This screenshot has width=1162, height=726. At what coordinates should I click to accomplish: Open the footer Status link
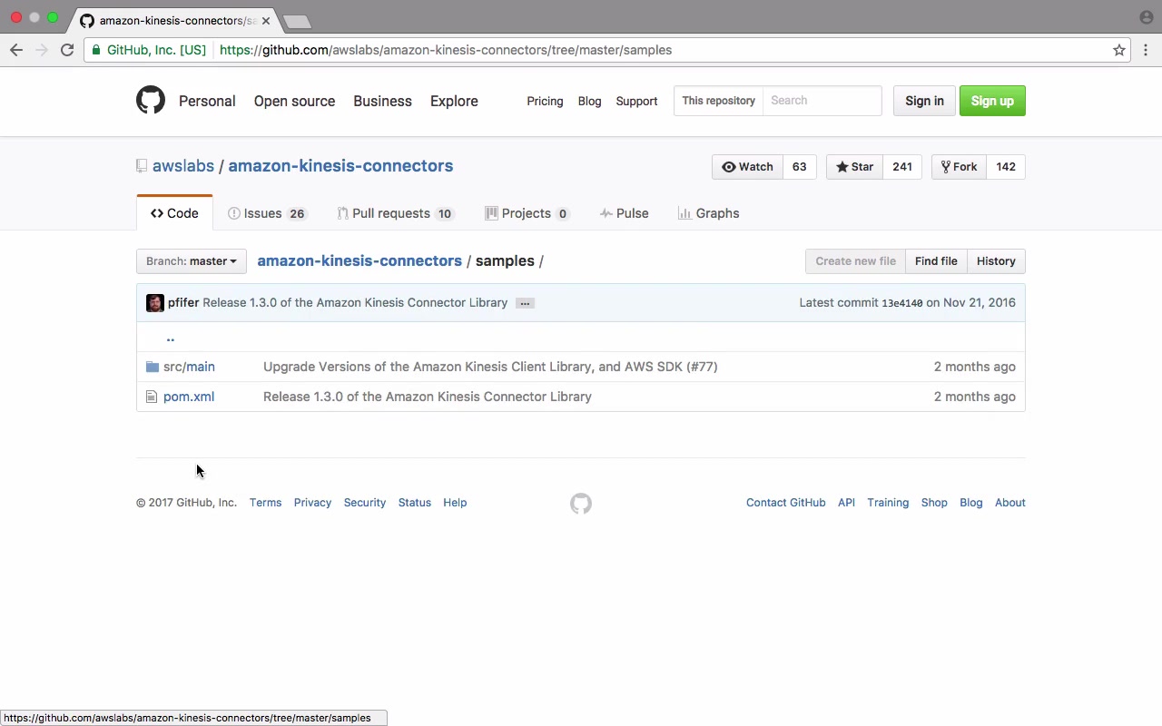tap(415, 503)
